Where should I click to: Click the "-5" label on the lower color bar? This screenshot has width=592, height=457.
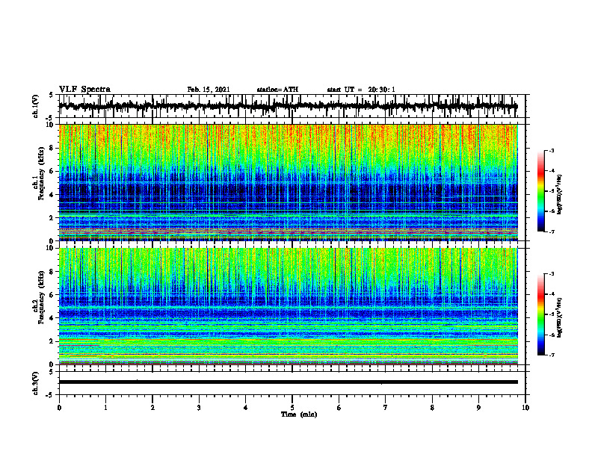552,314
